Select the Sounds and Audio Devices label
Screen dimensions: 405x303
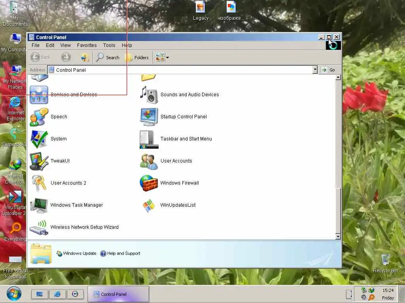(189, 95)
